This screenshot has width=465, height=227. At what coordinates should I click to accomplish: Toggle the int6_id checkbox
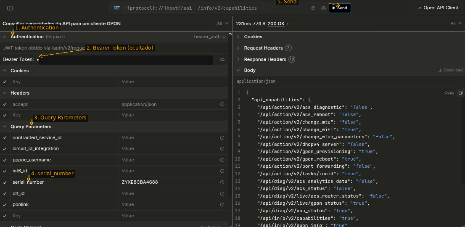(5, 171)
